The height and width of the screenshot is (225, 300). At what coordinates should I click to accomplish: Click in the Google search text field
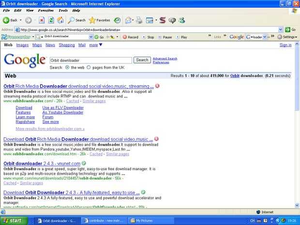click(x=90, y=60)
